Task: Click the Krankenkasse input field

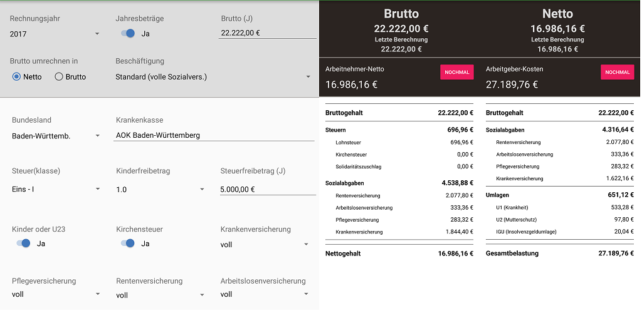Action: (213, 135)
